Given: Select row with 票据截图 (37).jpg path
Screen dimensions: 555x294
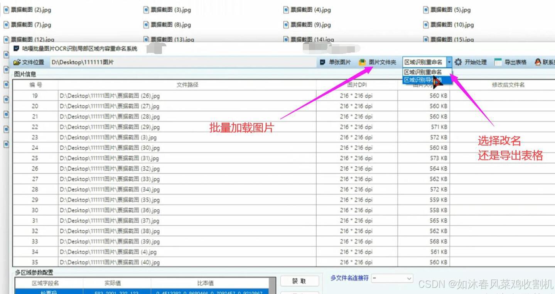Looking at the screenshot, I should pyautogui.click(x=284, y=221).
